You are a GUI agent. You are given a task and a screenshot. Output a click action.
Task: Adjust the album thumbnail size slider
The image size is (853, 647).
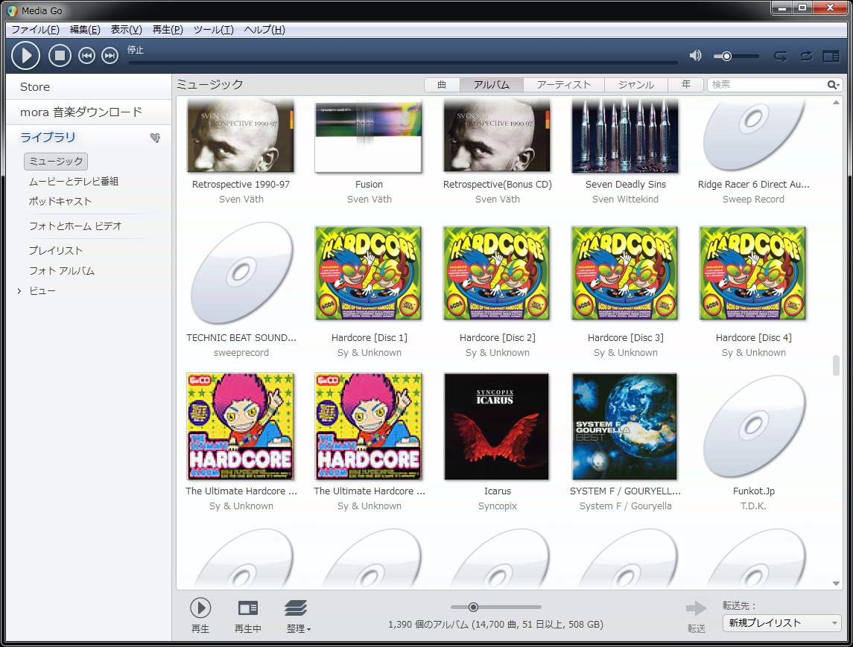(495, 607)
